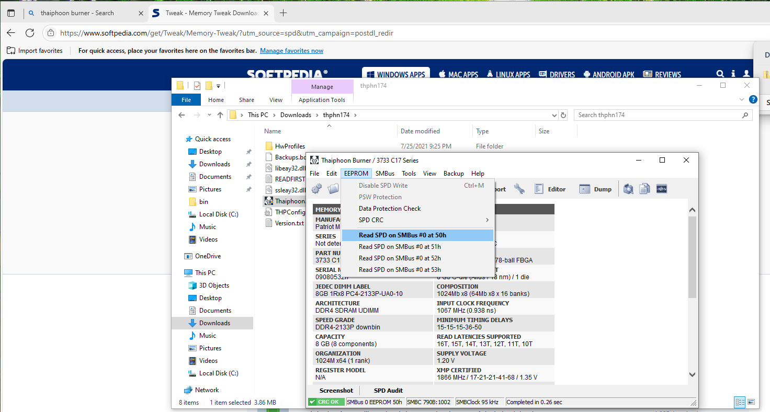Image resolution: width=770 pixels, height=412 pixels.
Task: Open the Dump view
Action: (596, 189)
